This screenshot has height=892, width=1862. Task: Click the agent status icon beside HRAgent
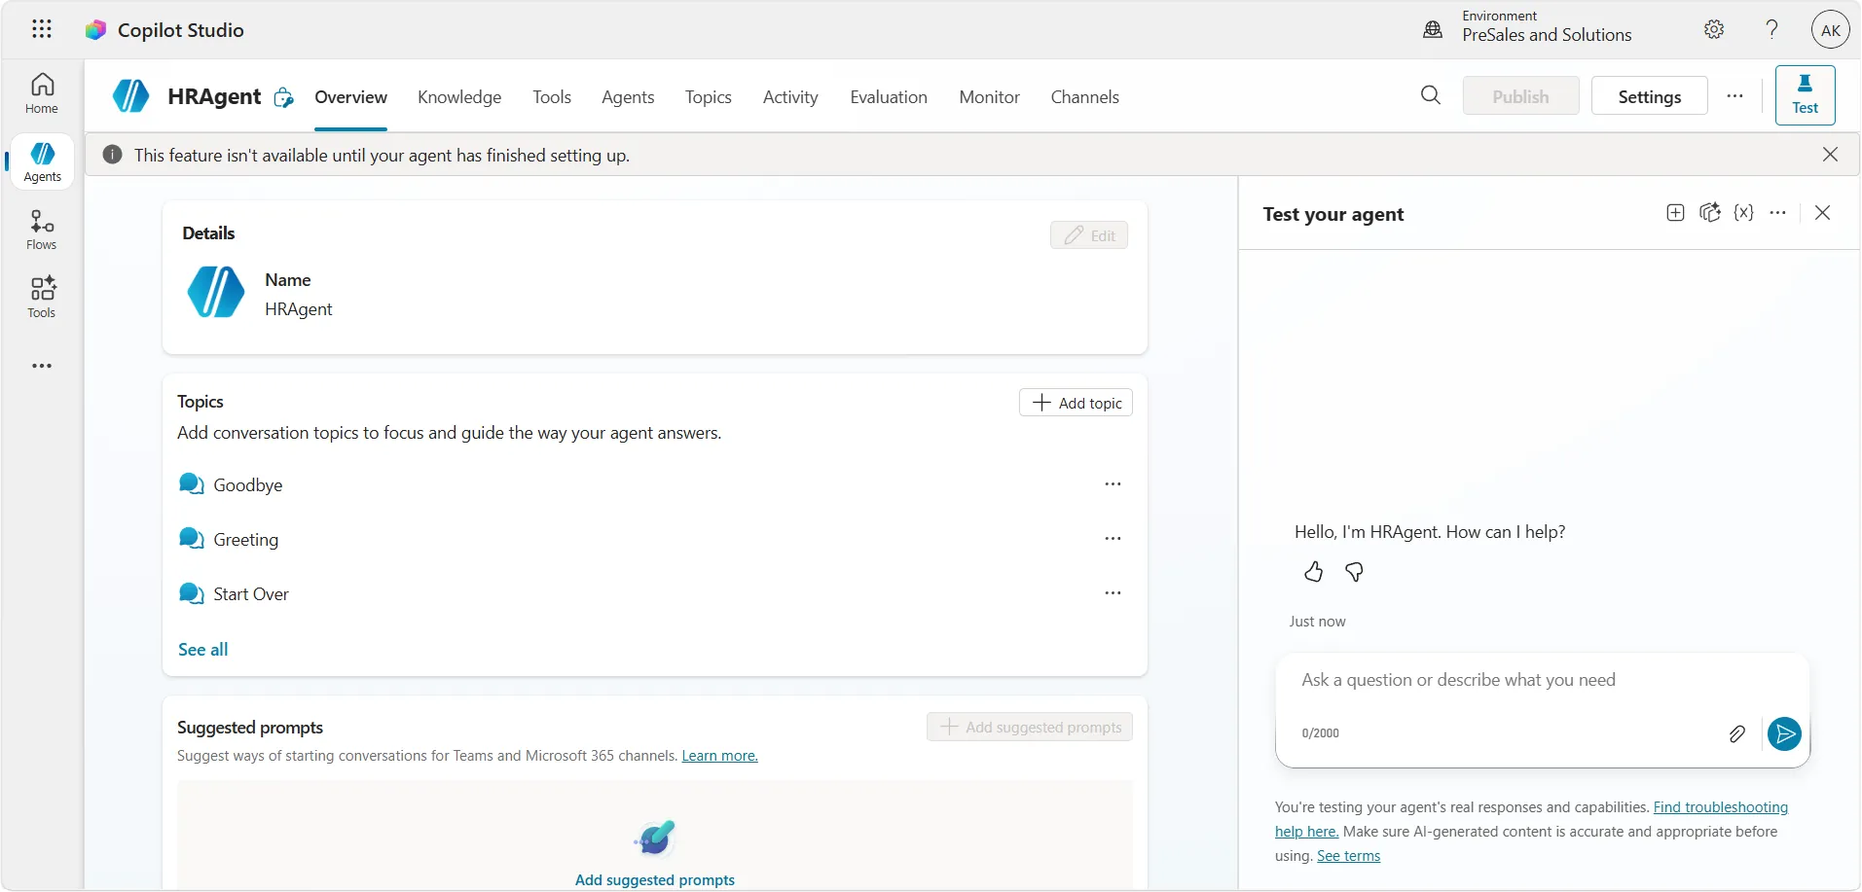point(283,97)
